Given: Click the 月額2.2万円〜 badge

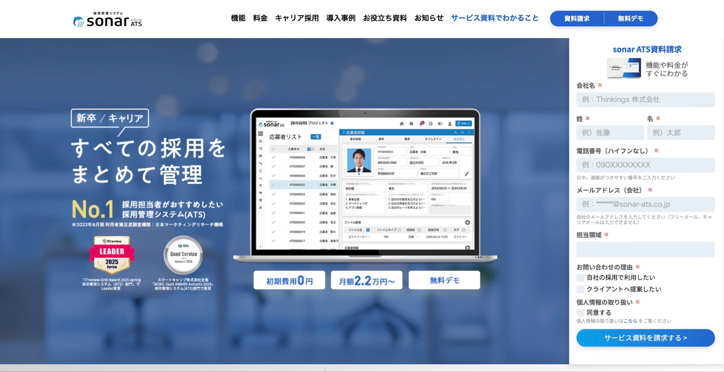Looking at the screenshot, I should [367, 280].
